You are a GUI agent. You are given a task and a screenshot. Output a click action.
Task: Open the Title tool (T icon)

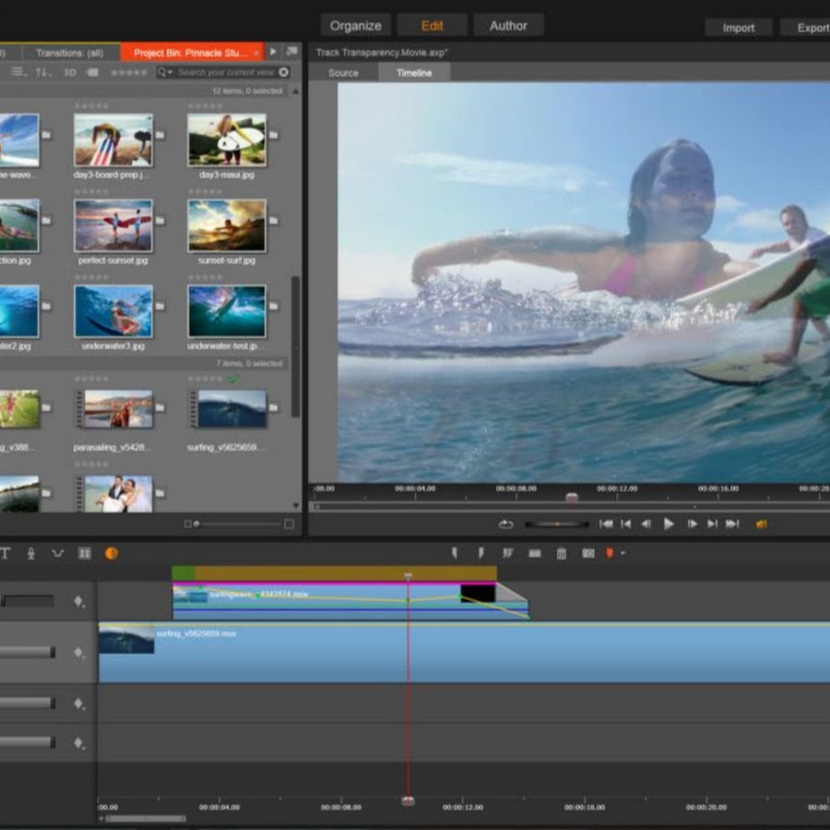click(6, 553)
